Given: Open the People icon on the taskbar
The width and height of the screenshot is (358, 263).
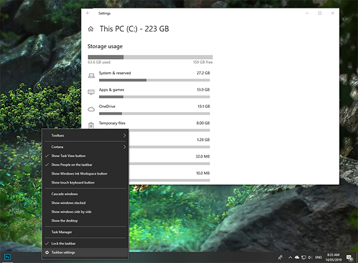Looking at the screenshot, I should tap(280, 258).
